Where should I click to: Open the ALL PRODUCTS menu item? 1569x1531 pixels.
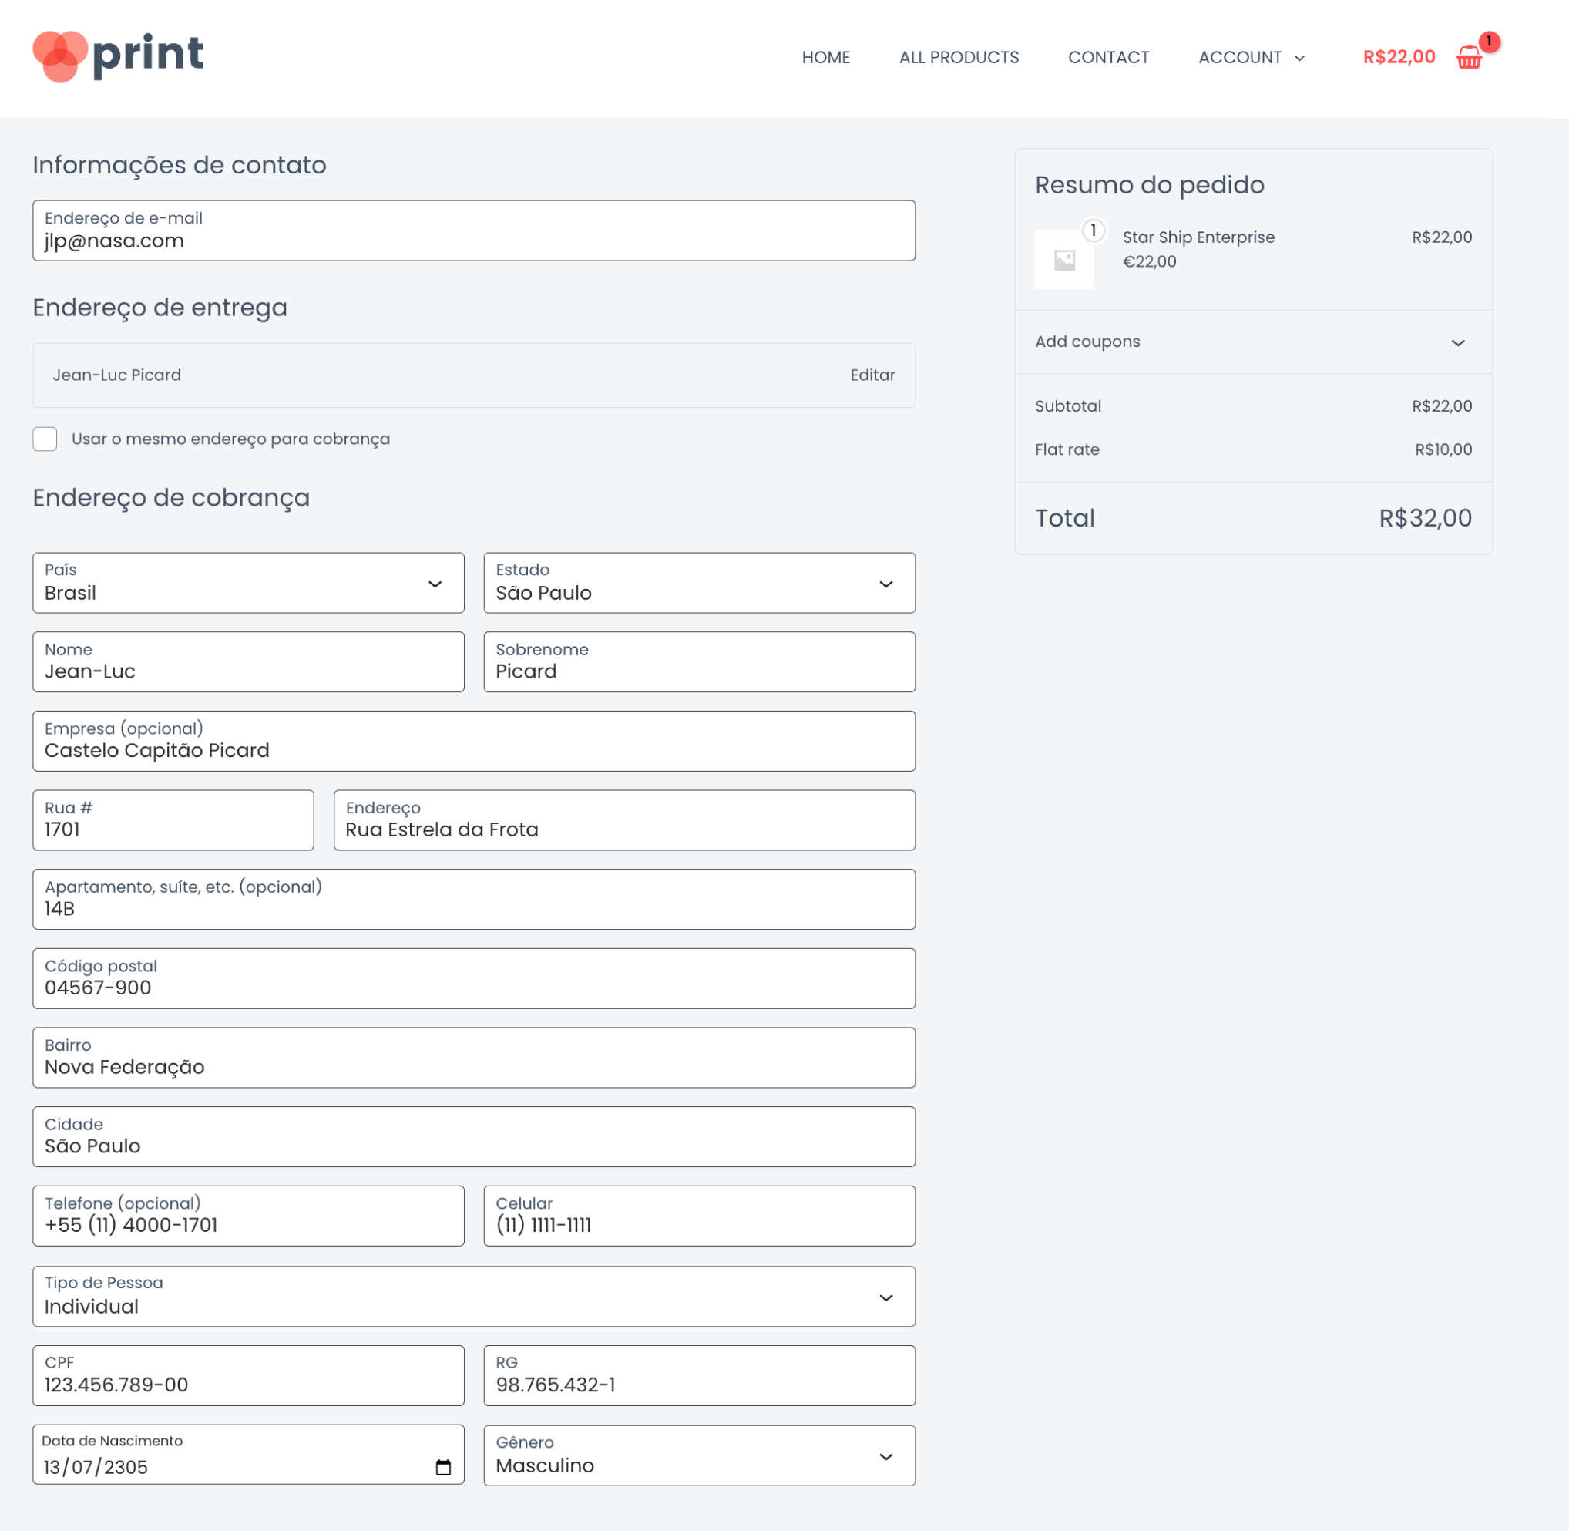958,57
